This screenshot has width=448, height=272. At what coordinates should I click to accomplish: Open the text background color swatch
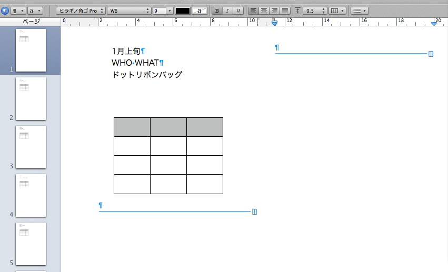pos(200,11)
